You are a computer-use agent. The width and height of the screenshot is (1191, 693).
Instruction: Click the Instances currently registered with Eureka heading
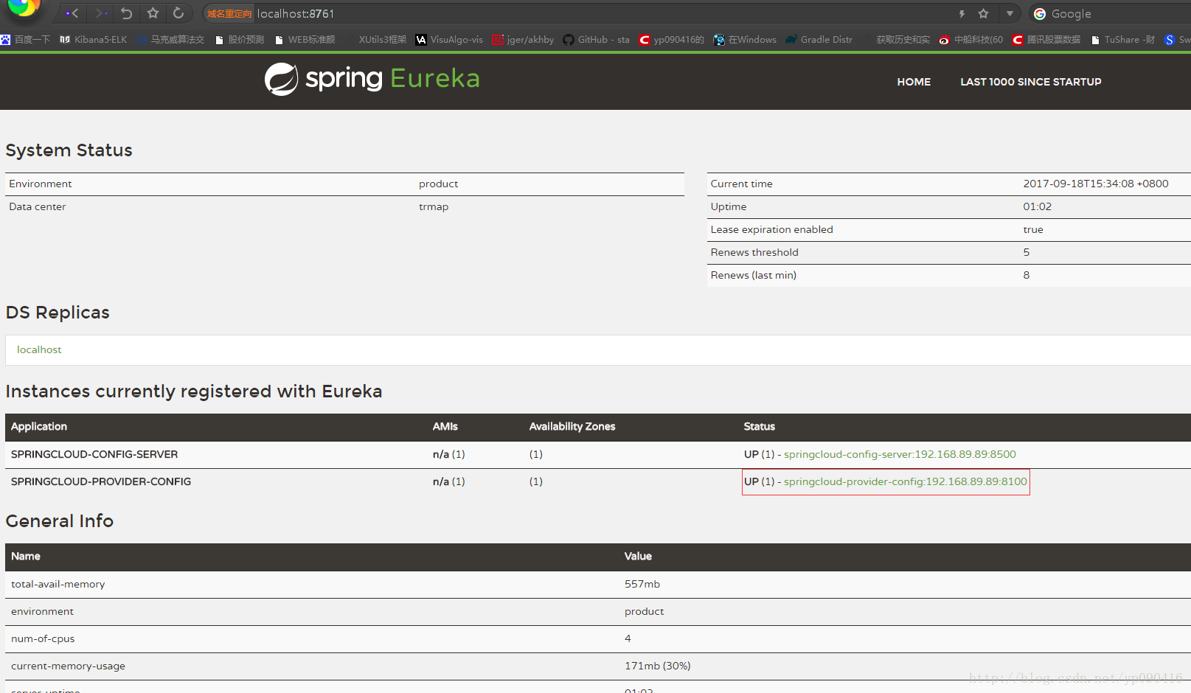point(194,391)
